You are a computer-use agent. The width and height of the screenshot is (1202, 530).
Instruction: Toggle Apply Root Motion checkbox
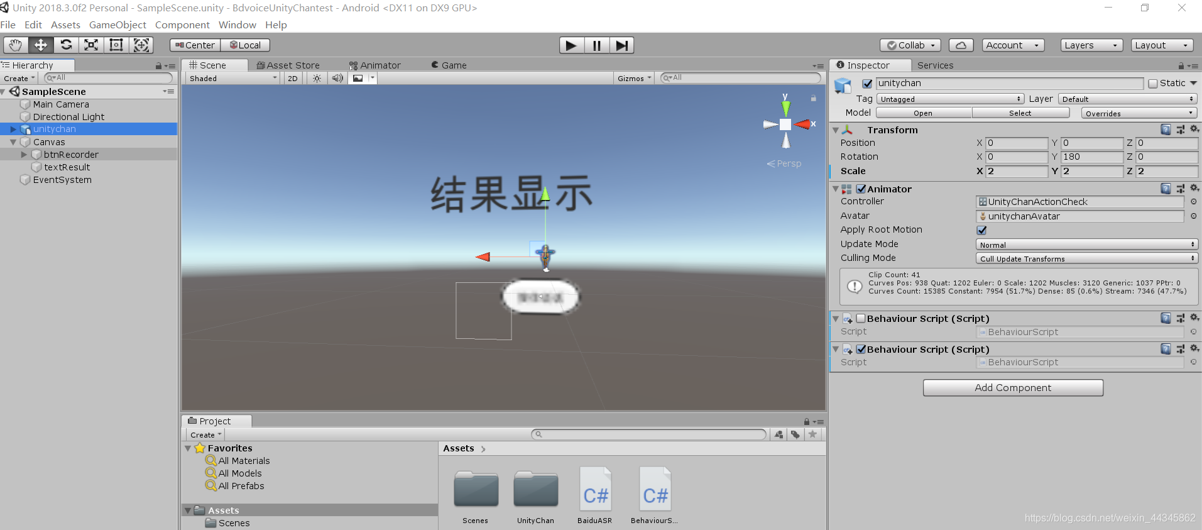pyautogui.click(x=982, y=230)
